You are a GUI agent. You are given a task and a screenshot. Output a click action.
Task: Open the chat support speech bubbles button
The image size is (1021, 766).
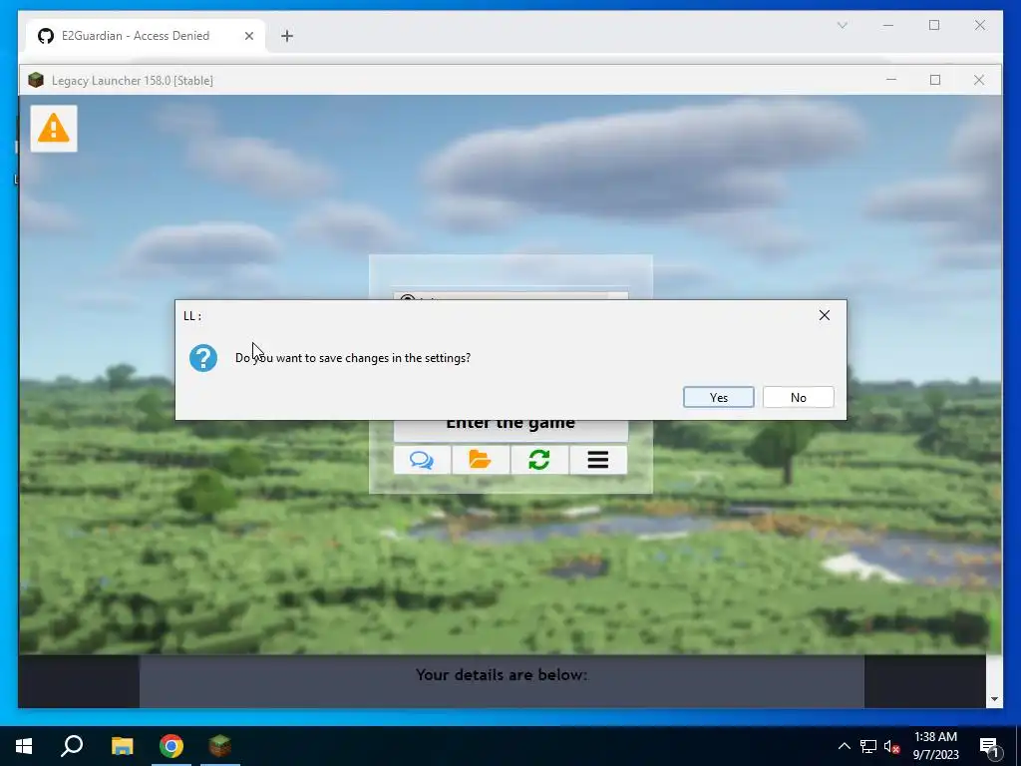coord(422,460)
